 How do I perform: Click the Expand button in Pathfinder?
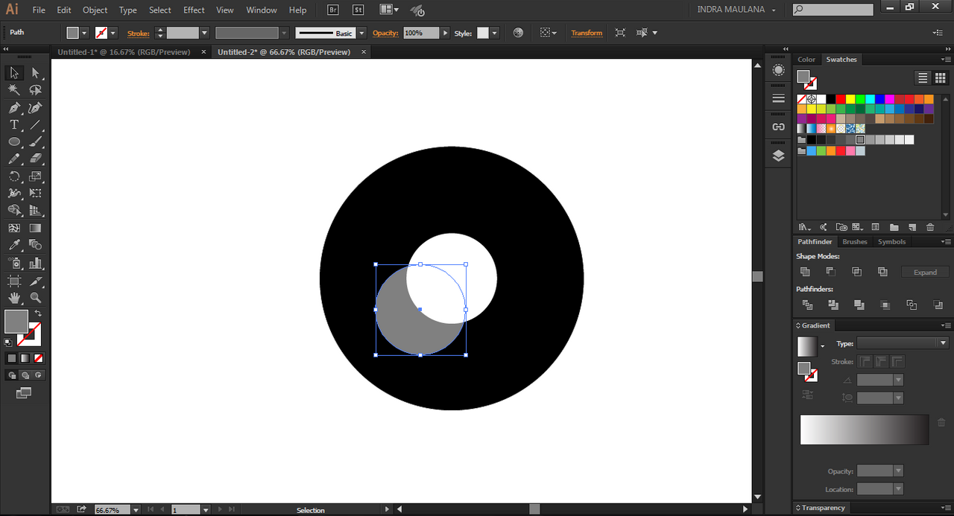click(925, 273)
